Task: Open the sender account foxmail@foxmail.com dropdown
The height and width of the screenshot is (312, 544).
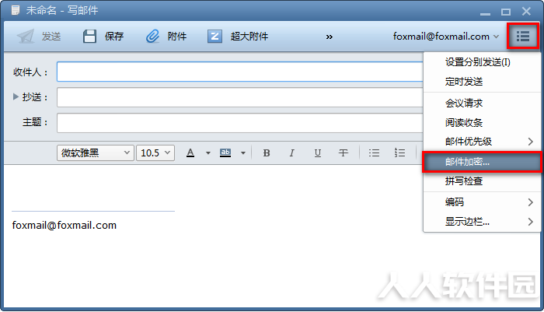Action: (446, 36)
